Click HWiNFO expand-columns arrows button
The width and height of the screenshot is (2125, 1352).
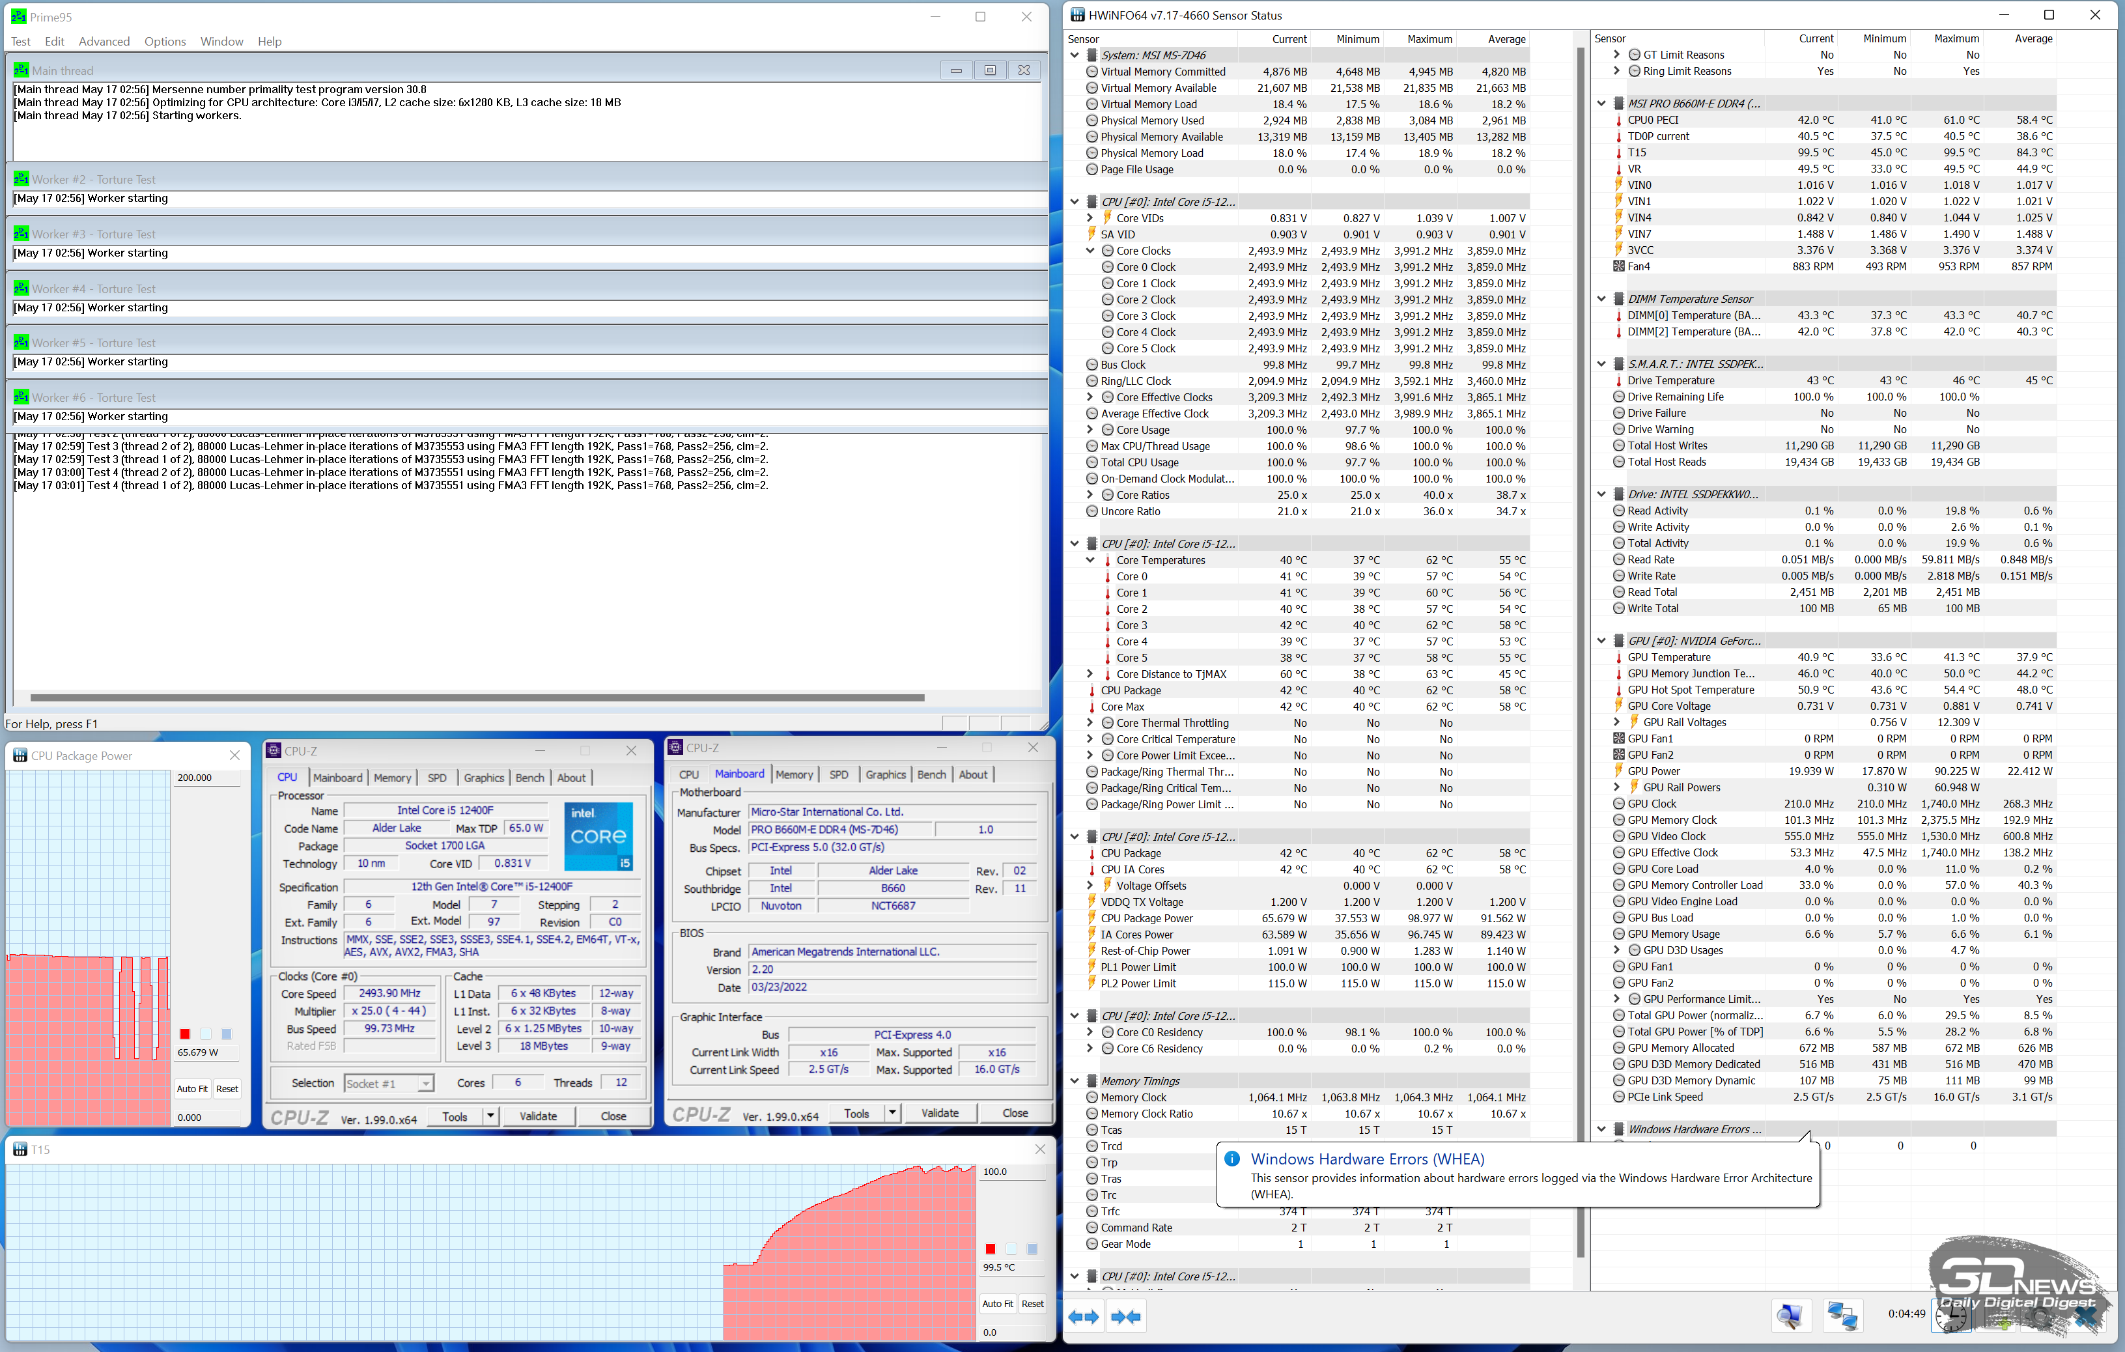(1084, 1317)
